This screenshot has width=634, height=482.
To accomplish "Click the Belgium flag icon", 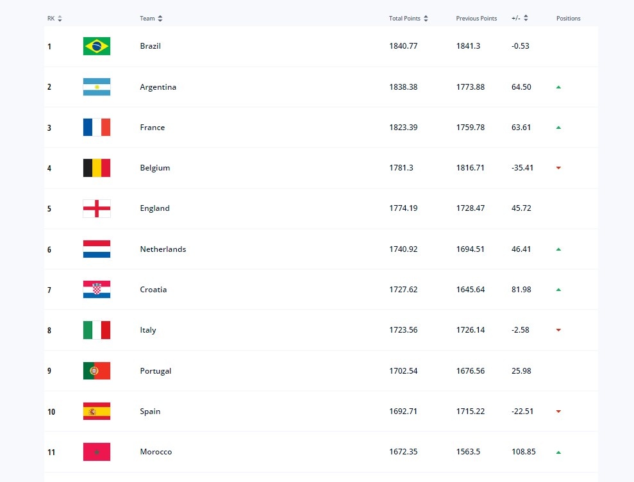I will pos(97,168).
